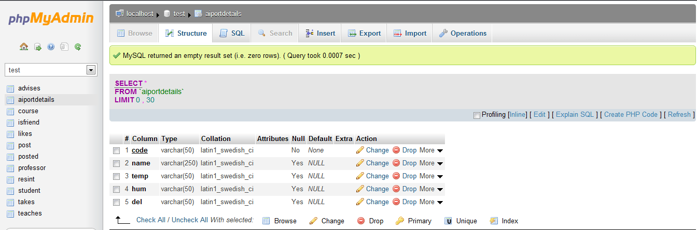
Task: Click the red Drop icon for name column
Action: pos(396,163)
